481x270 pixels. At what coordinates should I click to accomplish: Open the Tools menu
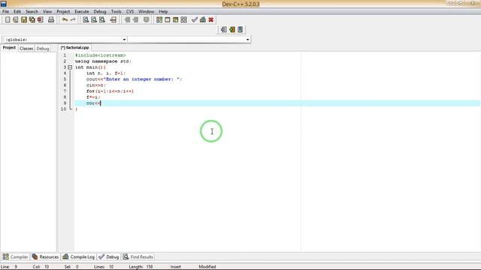click(116, 12)
